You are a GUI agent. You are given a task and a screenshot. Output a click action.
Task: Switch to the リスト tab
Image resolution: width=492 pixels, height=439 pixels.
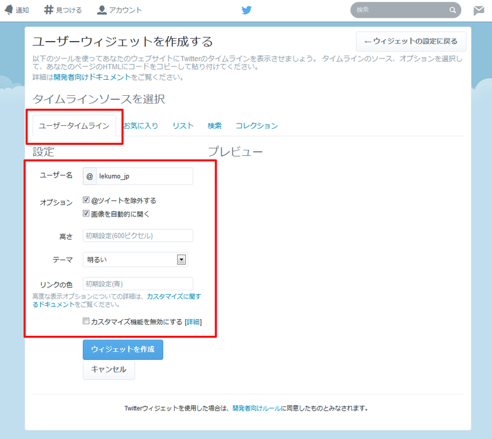coord(183,126)
